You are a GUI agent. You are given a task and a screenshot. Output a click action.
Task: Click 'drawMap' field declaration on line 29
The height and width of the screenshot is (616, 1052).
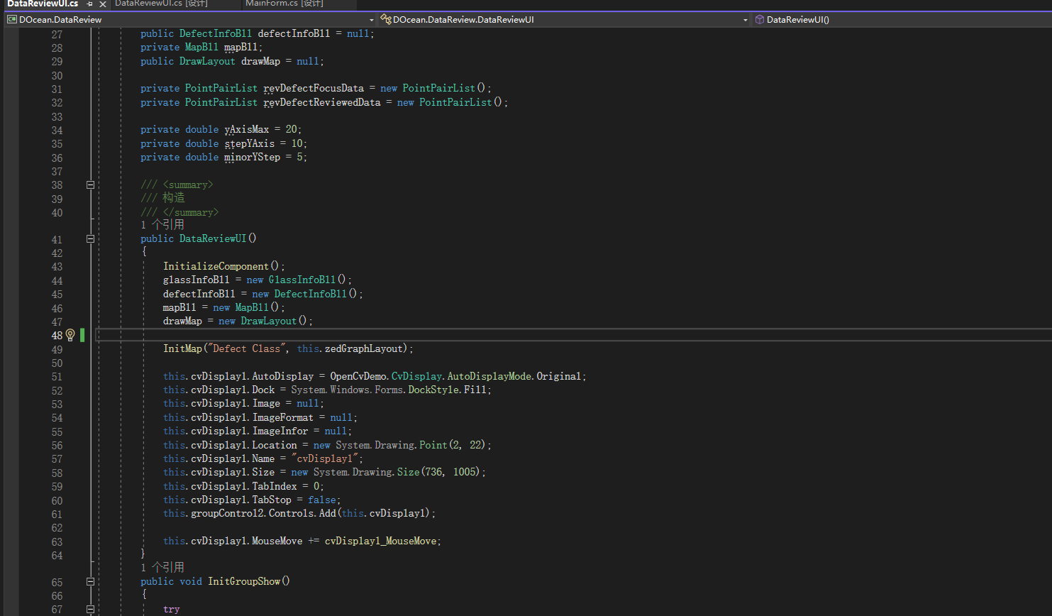260,61
